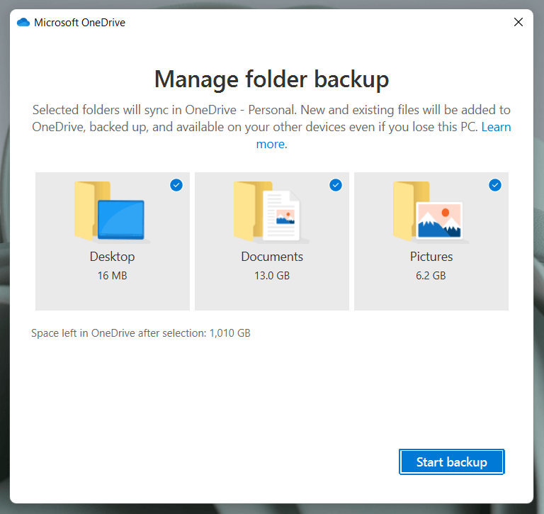Screen dimensions: 544x514
Task: Click the 13.0 GB size under Documents
Action: click(x=272, y=275)
